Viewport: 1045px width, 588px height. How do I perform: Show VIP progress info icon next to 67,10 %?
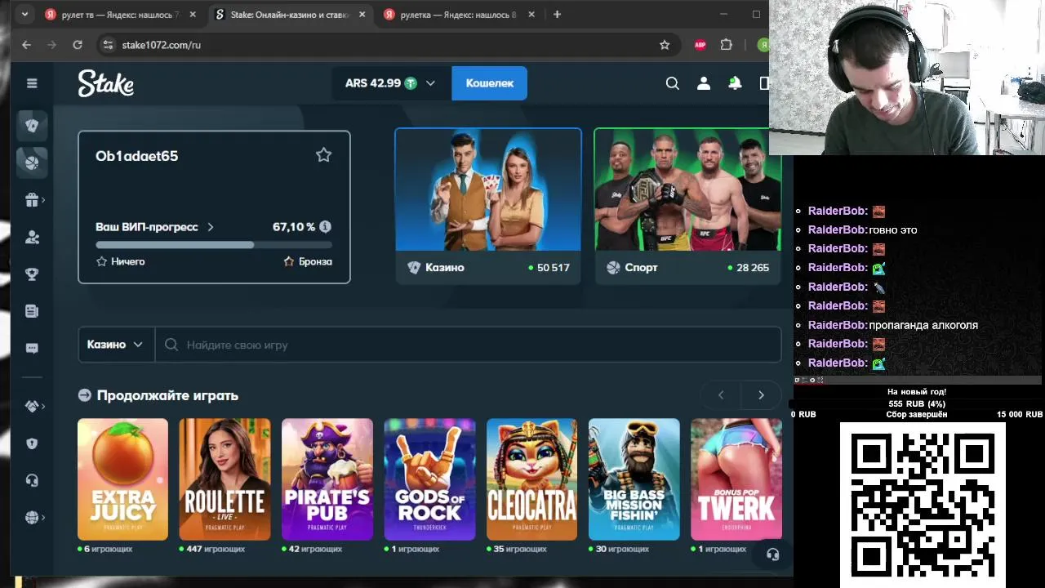(325, 227)
